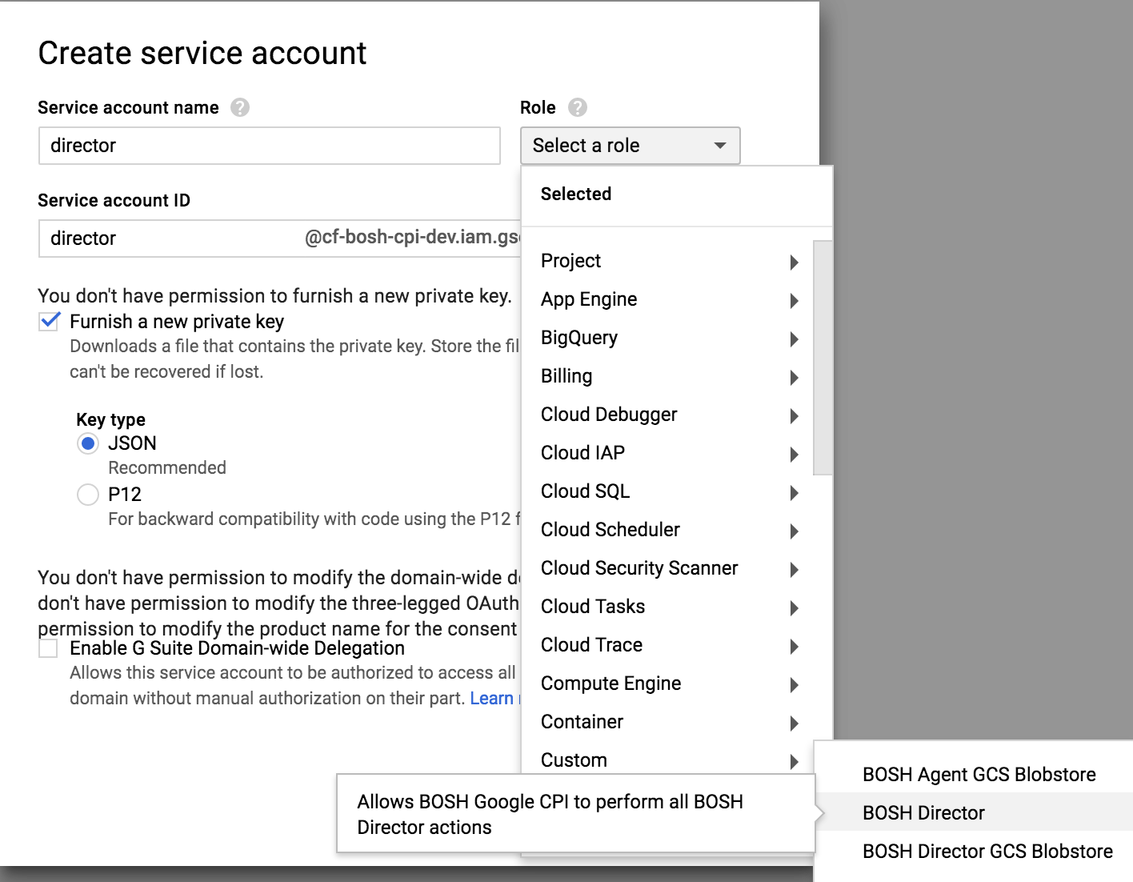The width and height of the screenshot is (1133, 882).
Task: Click the role list scrollbar
Action: 823,357
